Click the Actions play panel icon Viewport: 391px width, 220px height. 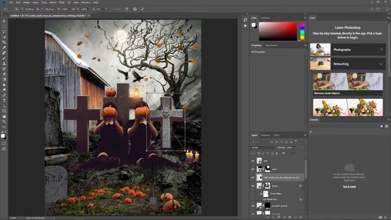tap(246, 26)
